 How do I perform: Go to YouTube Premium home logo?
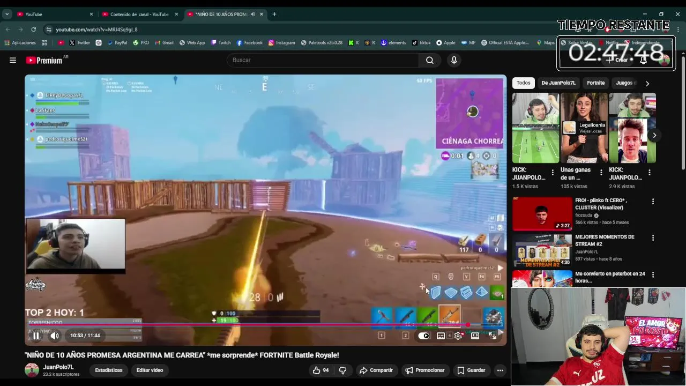click(44, 60)
